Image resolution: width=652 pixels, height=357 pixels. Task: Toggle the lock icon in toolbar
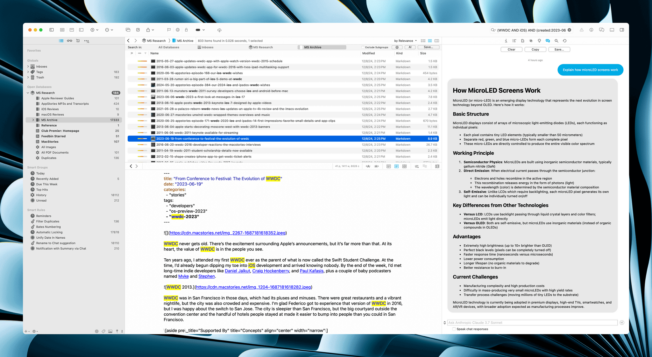point(186,30)
